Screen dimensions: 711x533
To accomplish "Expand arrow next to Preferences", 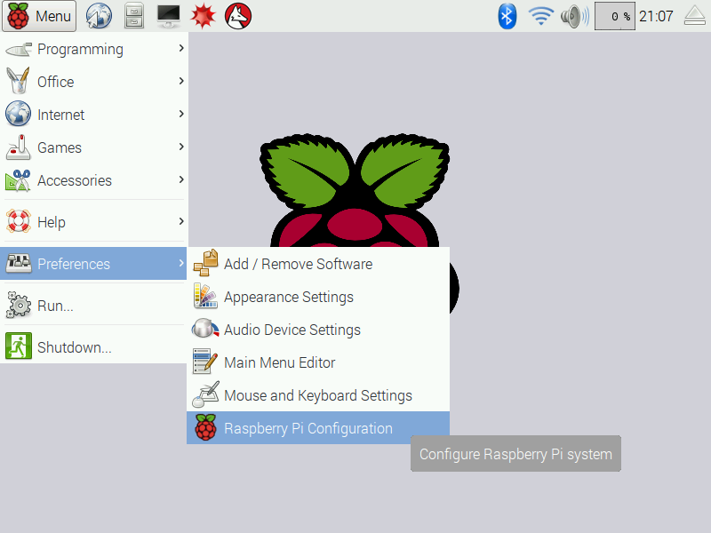I will click(x=181, y=263).
